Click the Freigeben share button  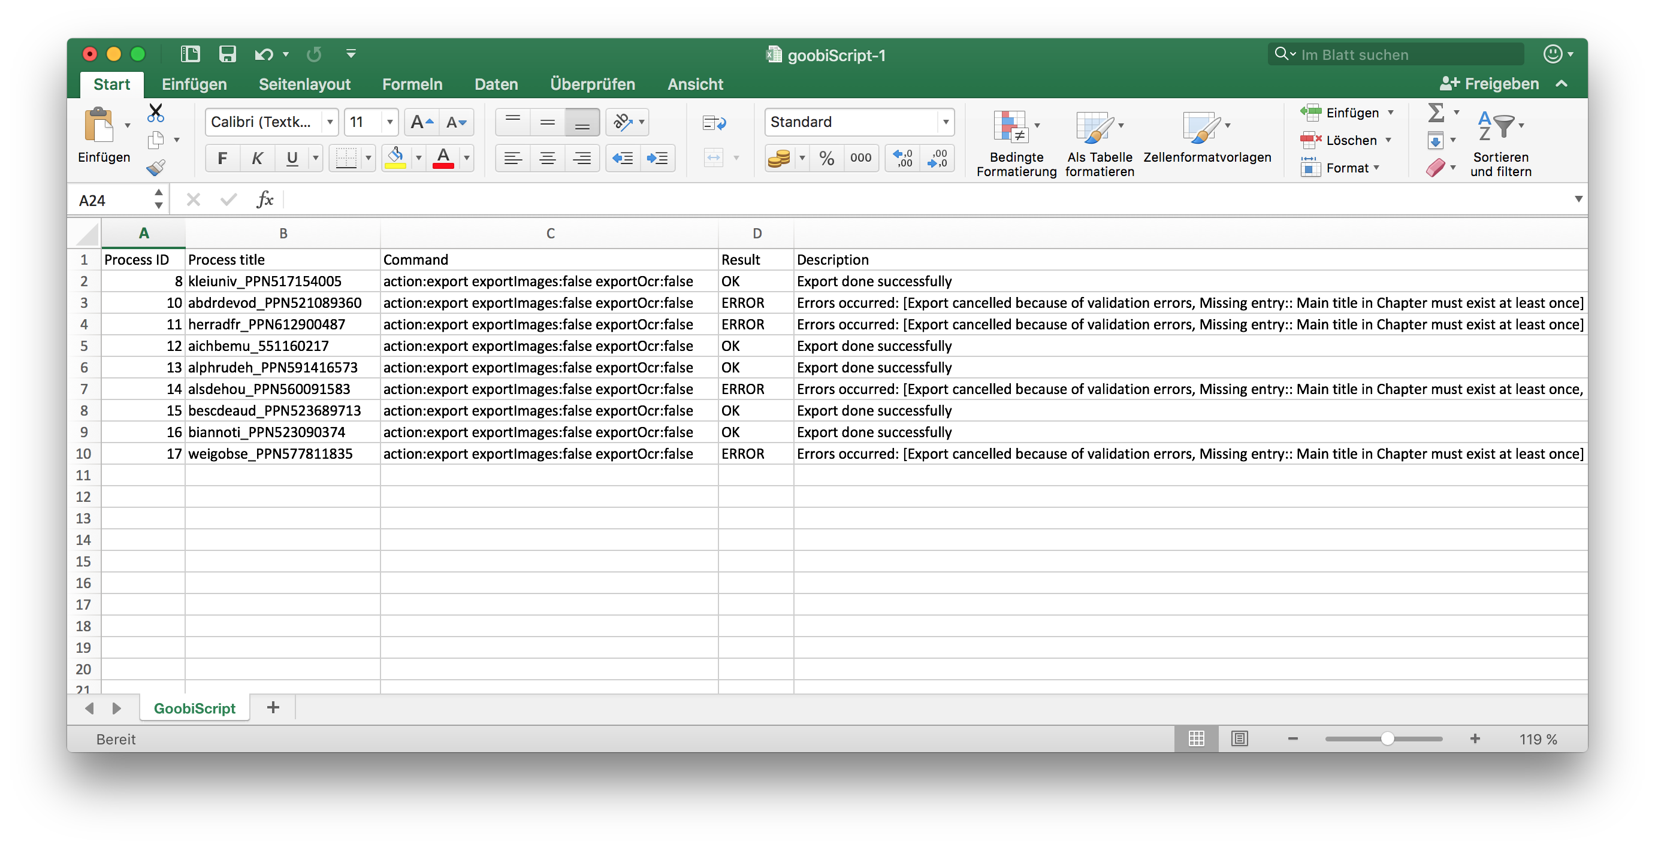[x=1489, y=84]
